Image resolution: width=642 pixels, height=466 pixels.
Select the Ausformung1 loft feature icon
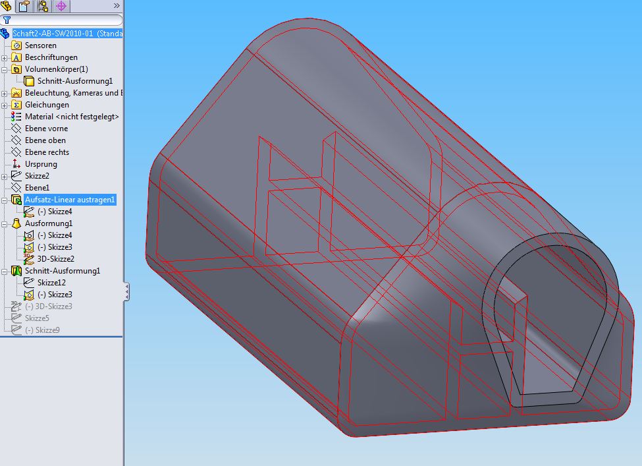click(x=17, y=223)
